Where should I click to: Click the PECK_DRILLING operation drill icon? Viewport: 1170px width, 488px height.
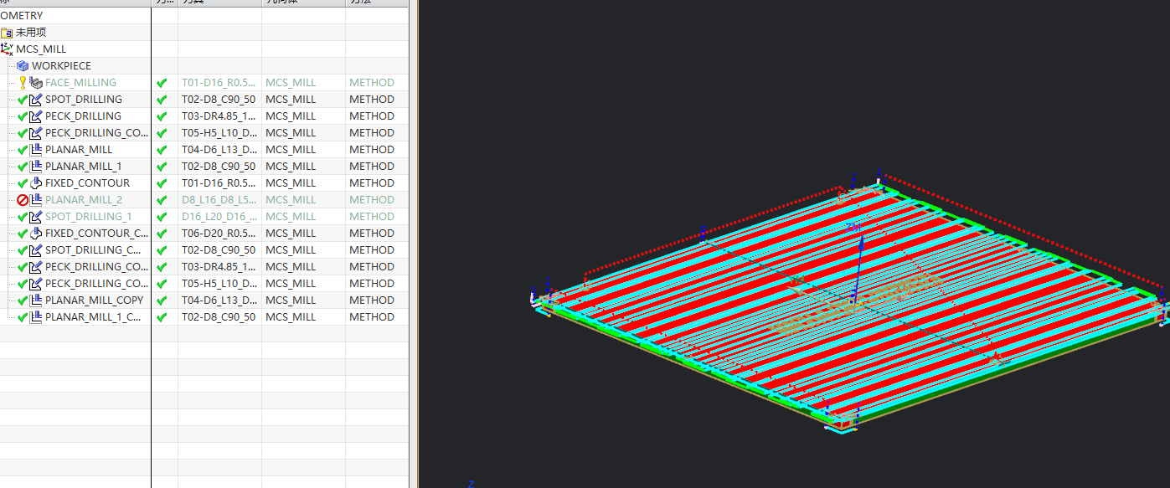(36, 116)
